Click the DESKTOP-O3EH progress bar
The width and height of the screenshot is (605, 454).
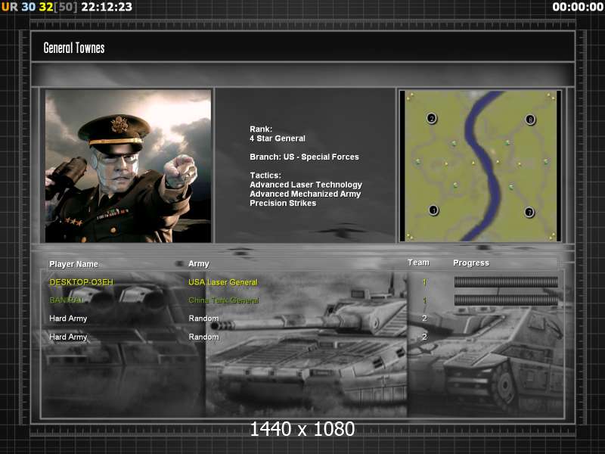pyautogui.click(x=506, y=281)
